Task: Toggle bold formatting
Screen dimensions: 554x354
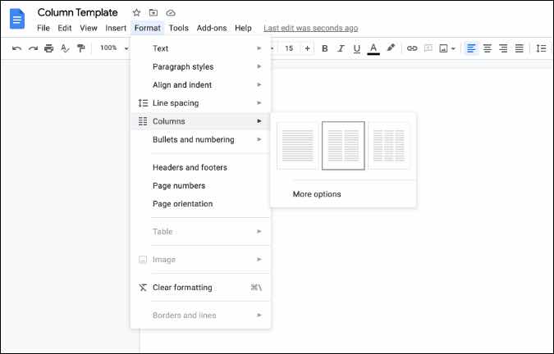Action: [325, 48]
